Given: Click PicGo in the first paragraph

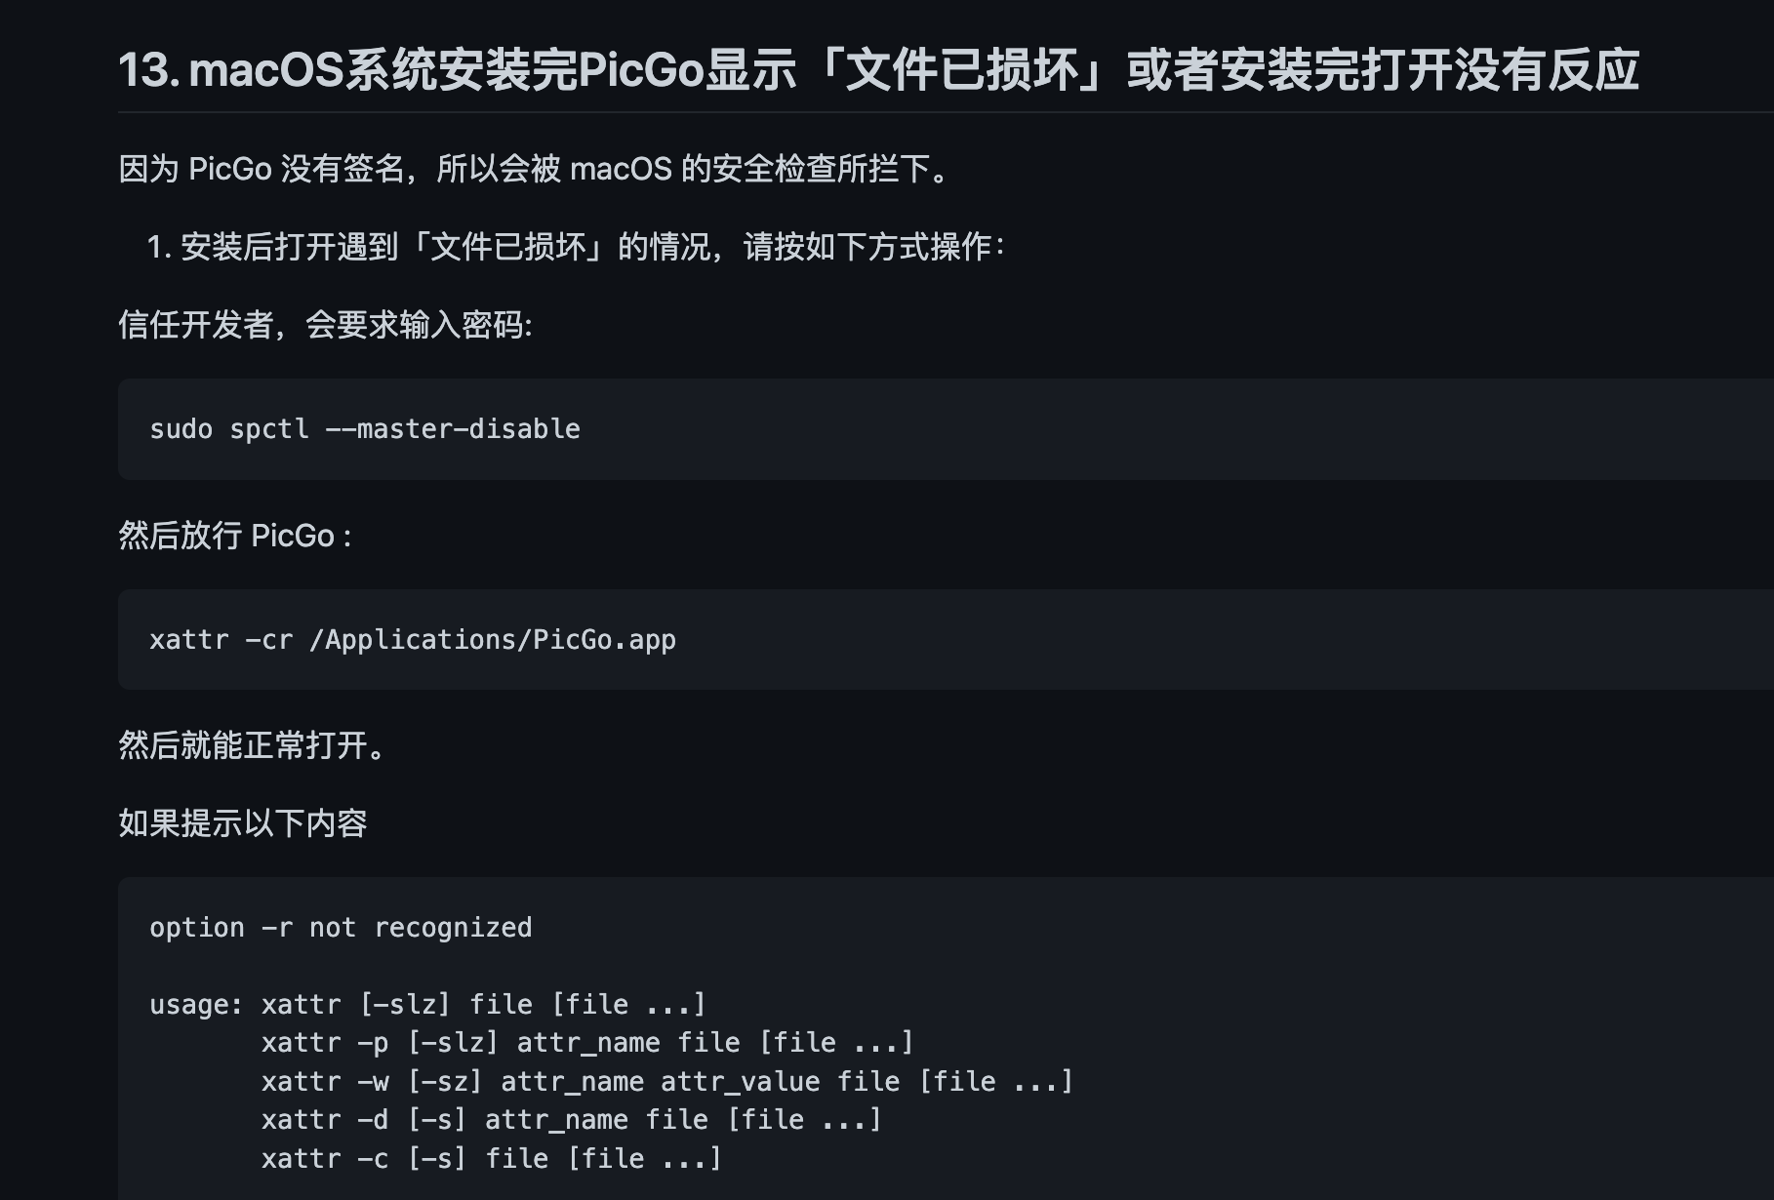Looking at the screenshot, I should point(230,169).
